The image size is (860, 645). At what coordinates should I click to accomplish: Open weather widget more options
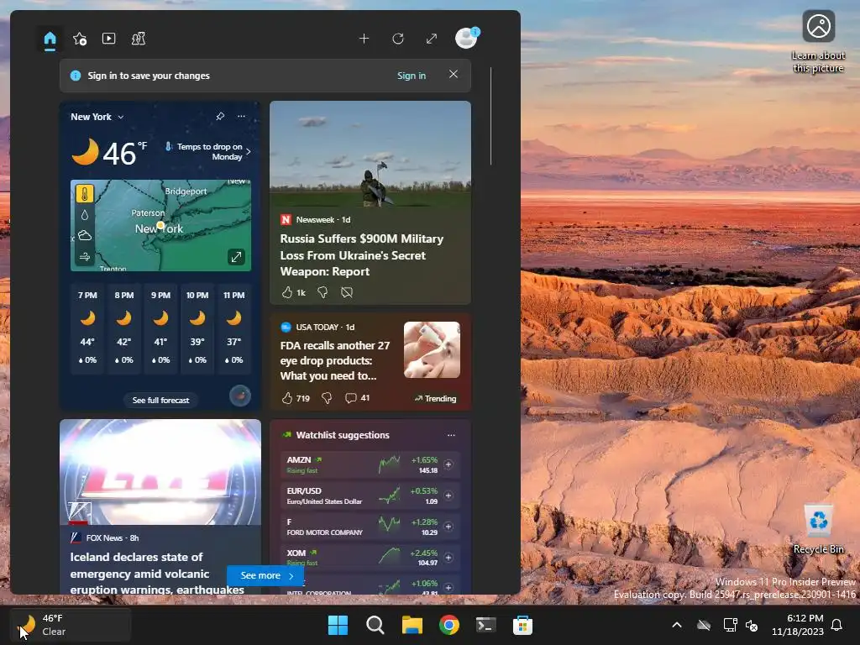click(x=241, y=116)
